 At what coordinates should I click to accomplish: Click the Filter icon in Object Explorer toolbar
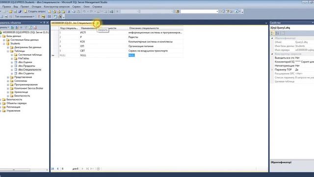point(26,28)
